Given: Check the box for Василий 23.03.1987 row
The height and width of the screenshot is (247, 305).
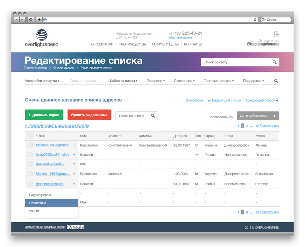Looking at the screenshot, I should click(30, 184).
